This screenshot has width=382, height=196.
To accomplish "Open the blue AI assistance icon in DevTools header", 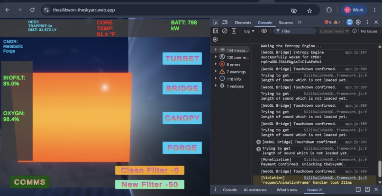I will pyautogui.click(x=350, y=22).
